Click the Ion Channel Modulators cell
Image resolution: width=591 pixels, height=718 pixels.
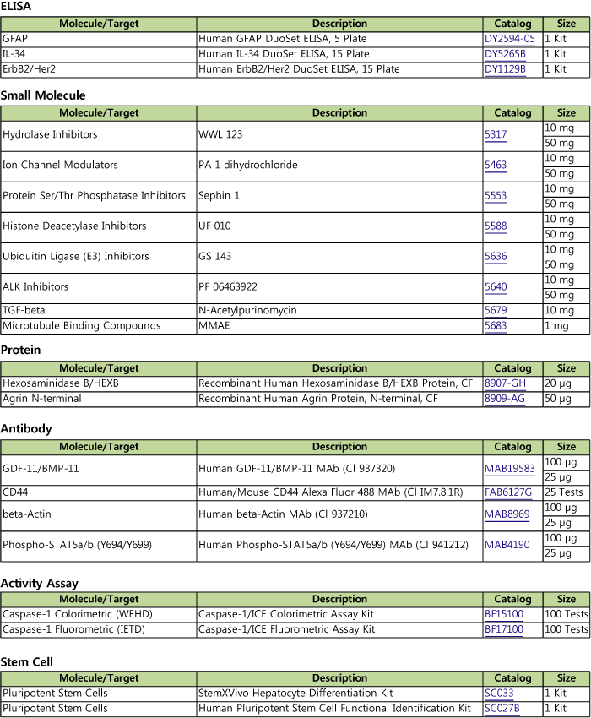click(99, 166)
